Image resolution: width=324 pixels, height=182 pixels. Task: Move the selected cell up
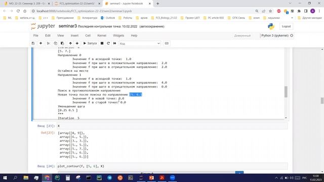point(70,43)
